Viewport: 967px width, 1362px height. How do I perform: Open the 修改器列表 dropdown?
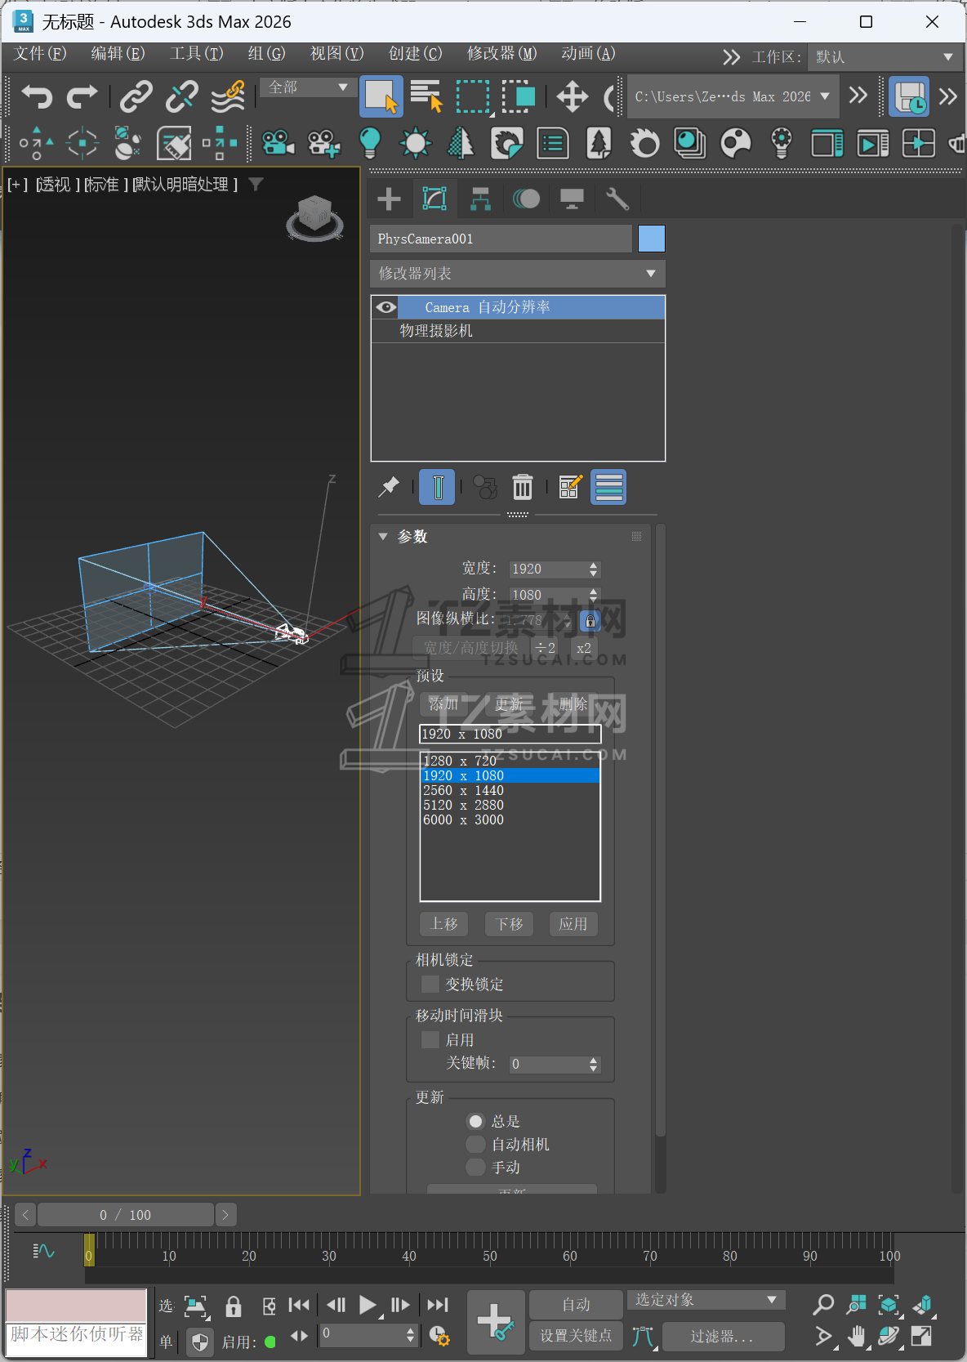pos(518,273)
